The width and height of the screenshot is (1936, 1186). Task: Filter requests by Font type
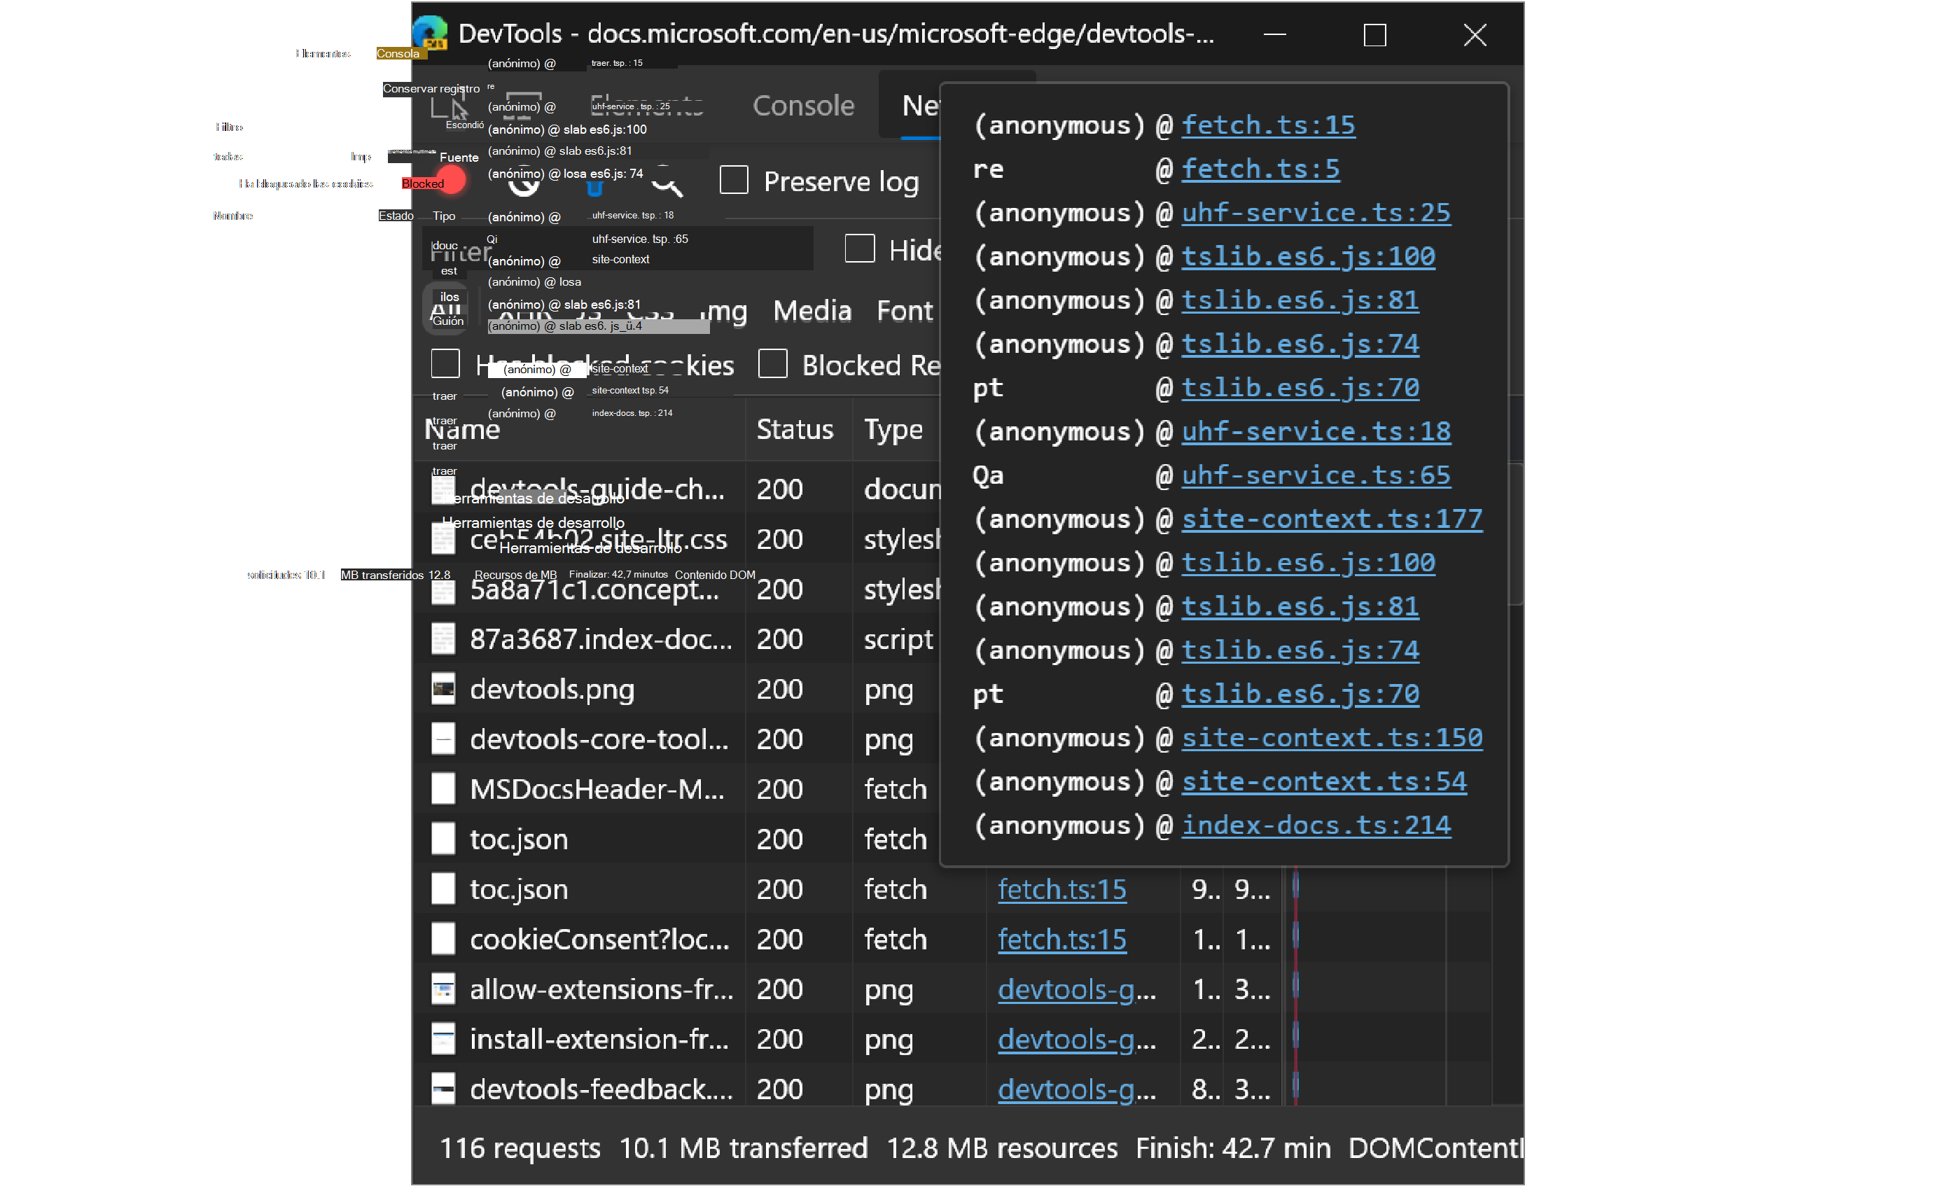coord(905,311)
